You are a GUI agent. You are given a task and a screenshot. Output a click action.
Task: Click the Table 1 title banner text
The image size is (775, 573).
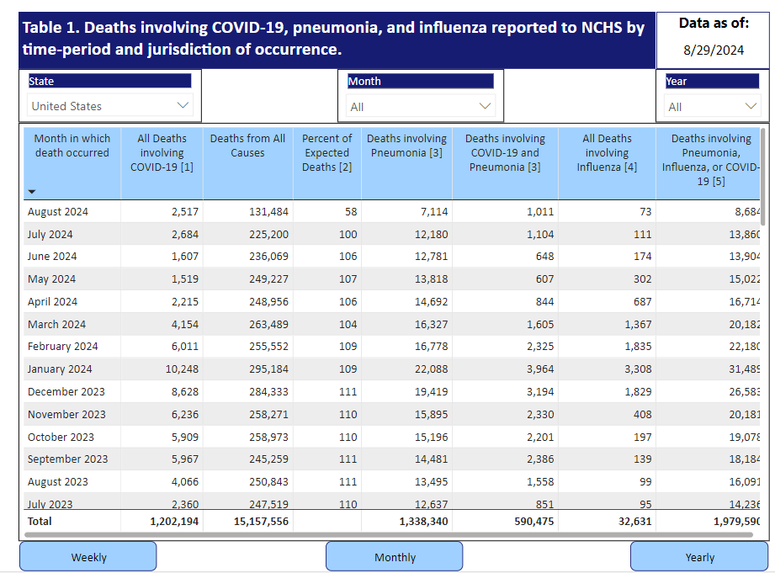point(333,38)
